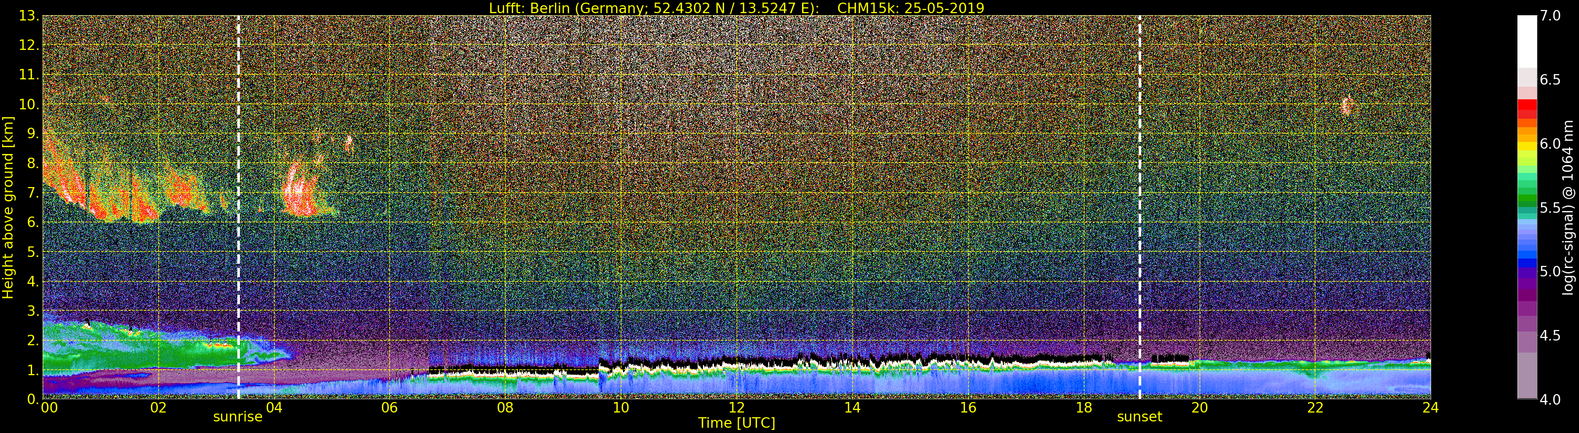The height and width of the screenshot is (433, 1579).
Task: Click the height tick 13 on the y-axis
Action: pyautogui.click(x=29, y=16)
